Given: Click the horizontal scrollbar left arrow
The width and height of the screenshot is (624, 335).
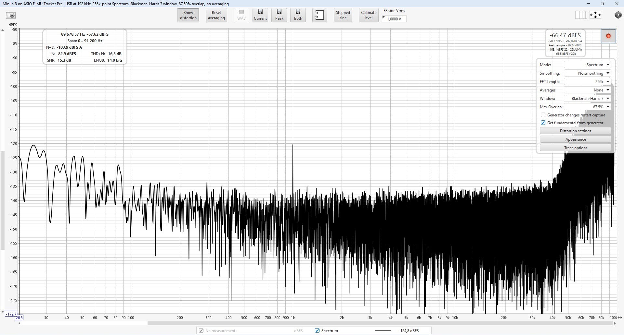Looking at the screenshot, I should [19, 323].
